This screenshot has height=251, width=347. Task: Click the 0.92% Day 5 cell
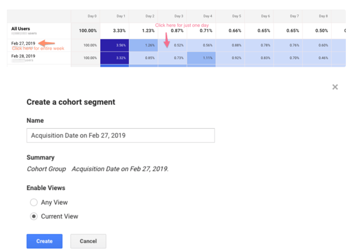tap(230, 58)
